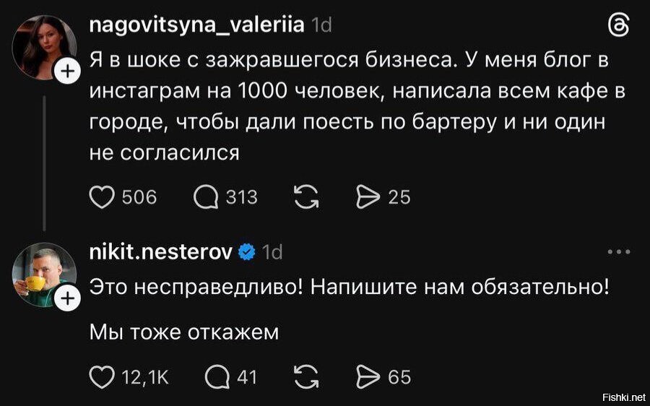Image resolution: width=650 pixels, height=406 pixels.
Task: Share the first post via send icon
Action: pyautogui.click(x=371, y=196)
